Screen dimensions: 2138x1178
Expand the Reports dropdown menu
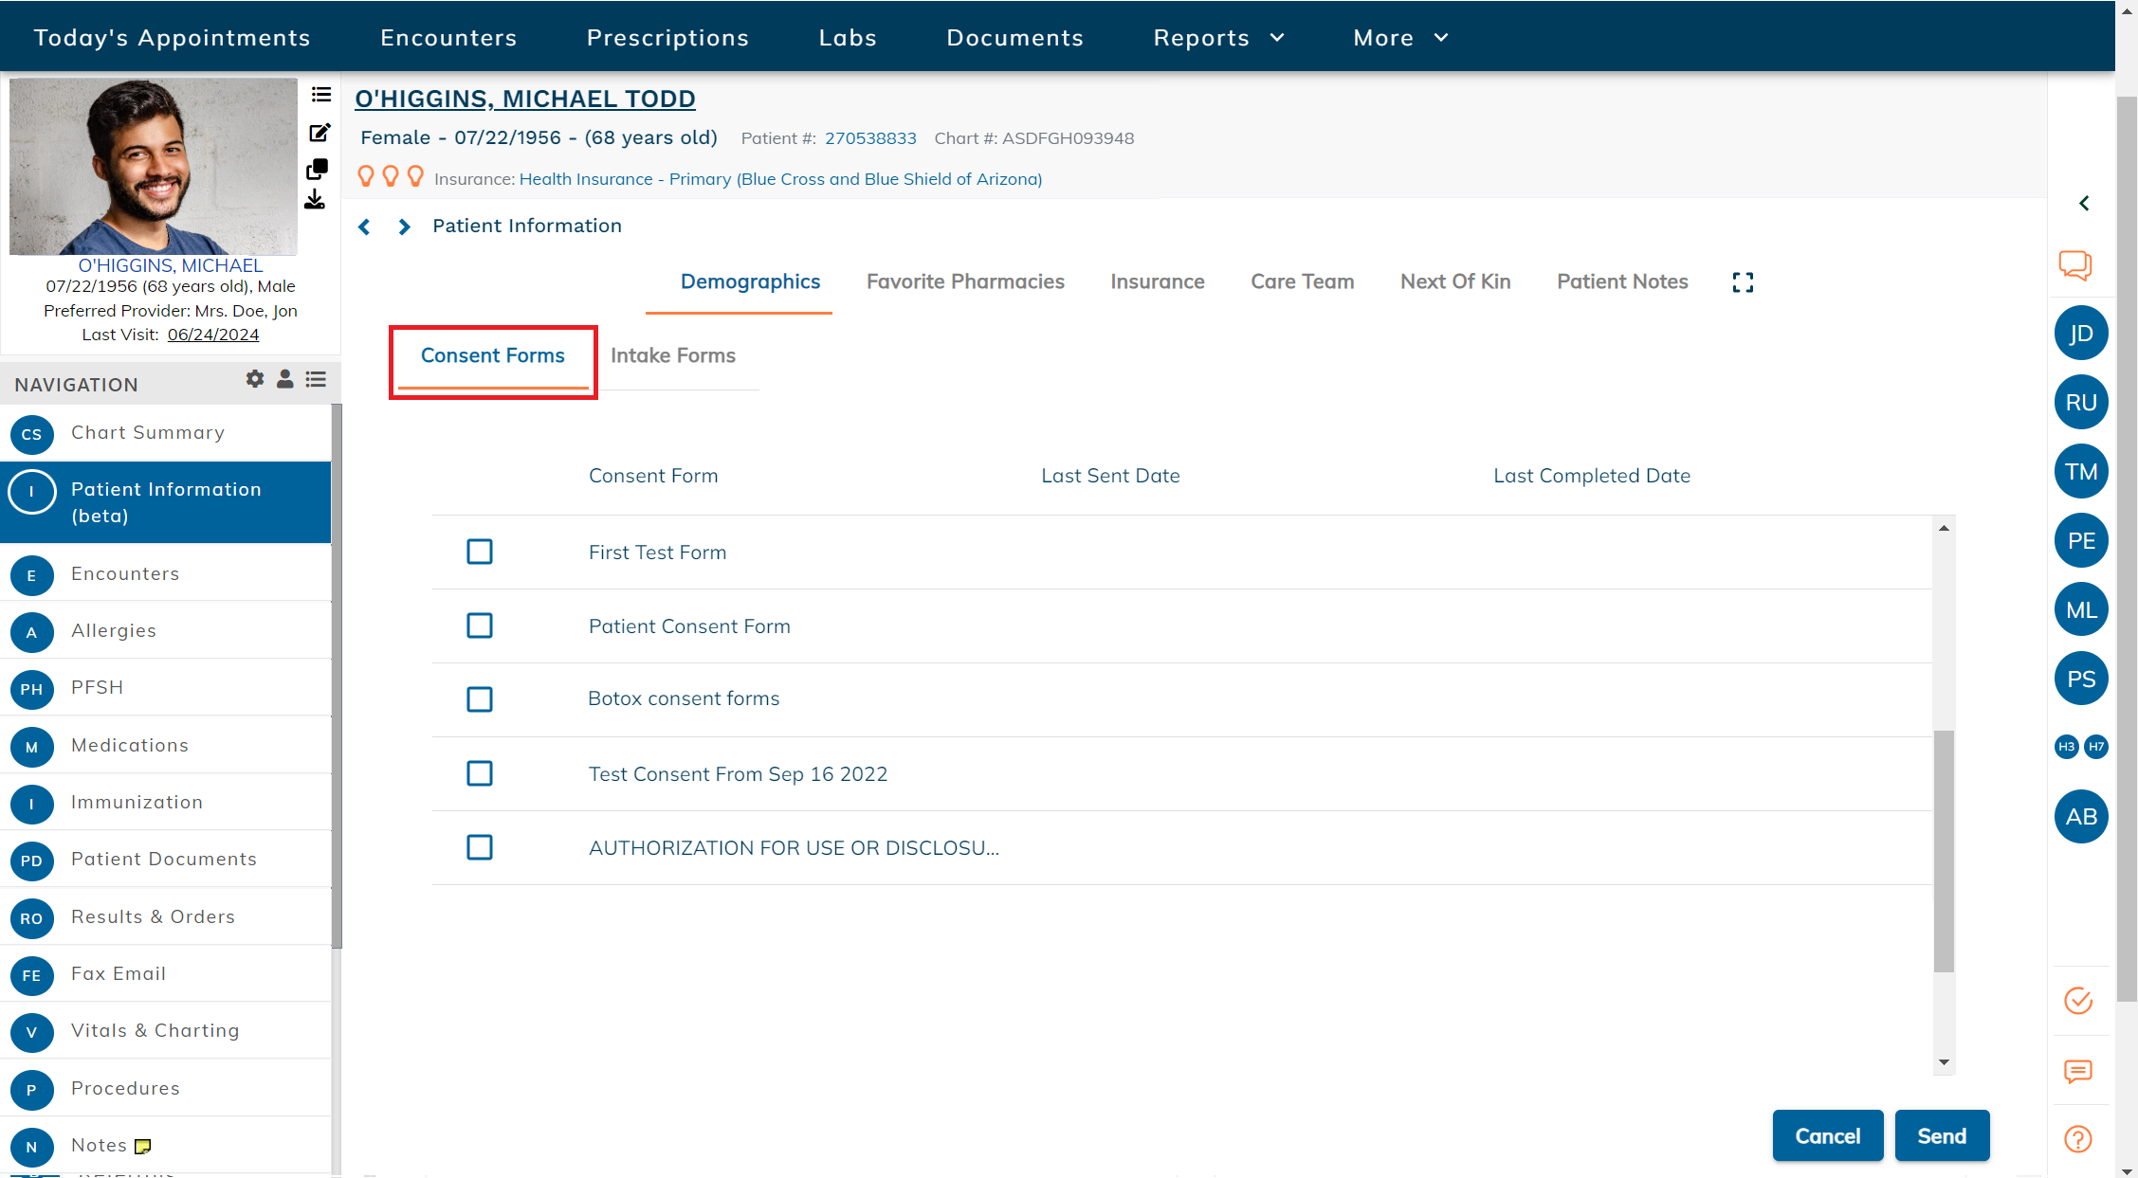pyautogui.click(x=1219, y=38)
